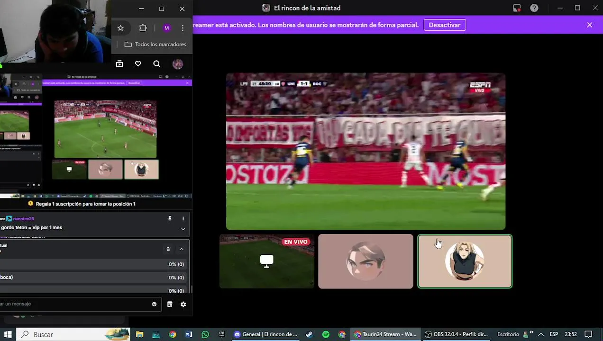Viewport: 603px width, 341px height.
Task: Open the Windows notification center icon
Action: click(x=588, y=334)
